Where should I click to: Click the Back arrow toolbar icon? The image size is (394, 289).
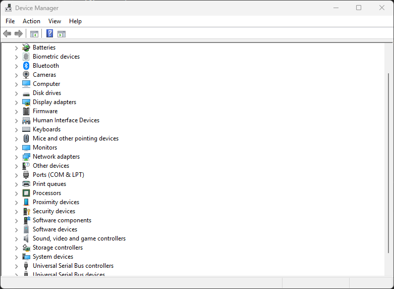(7, 33)
